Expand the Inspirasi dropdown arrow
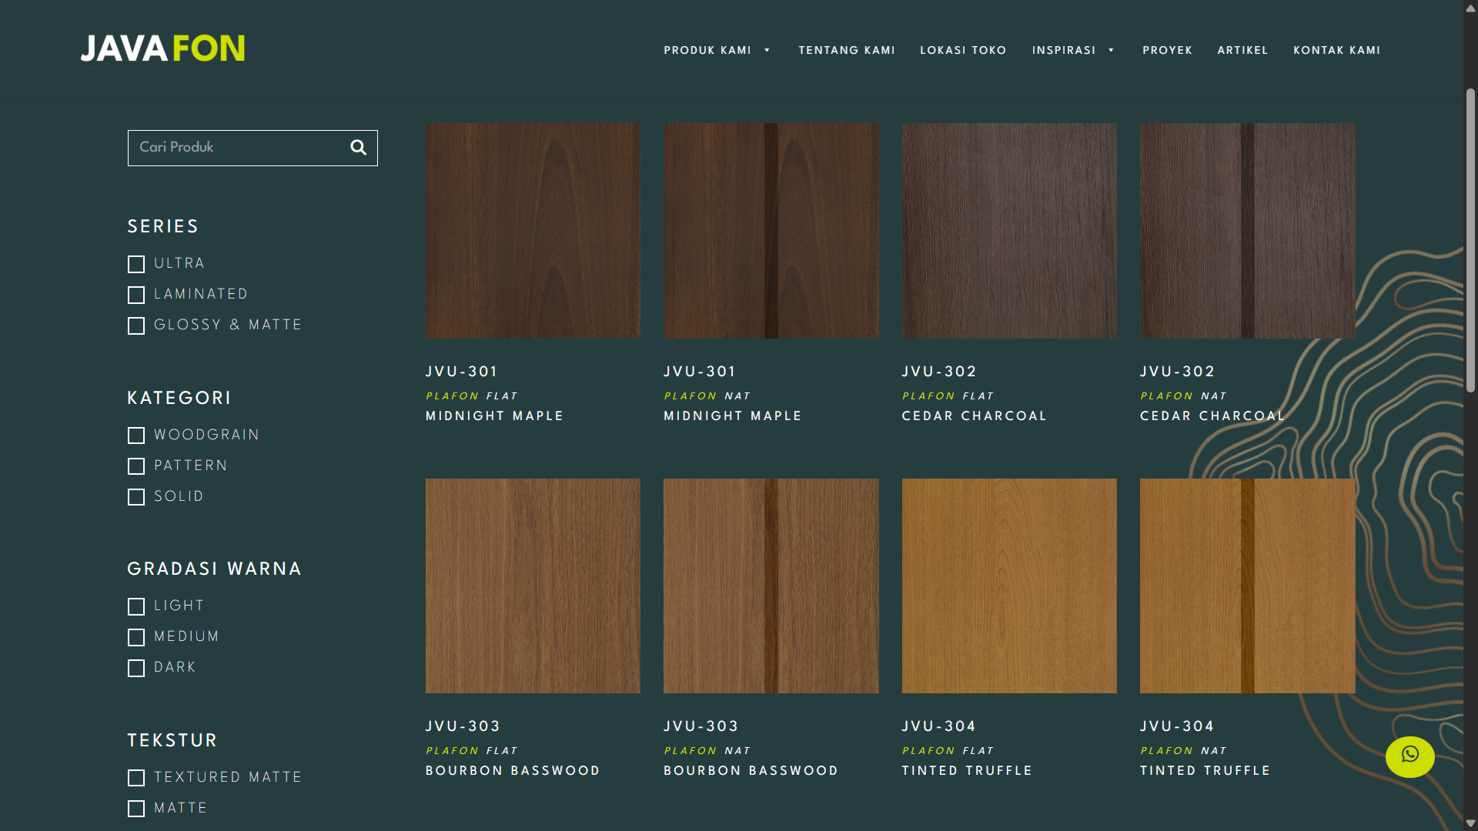Viewport: 1478px width, 831px height. coord(1111,50)
